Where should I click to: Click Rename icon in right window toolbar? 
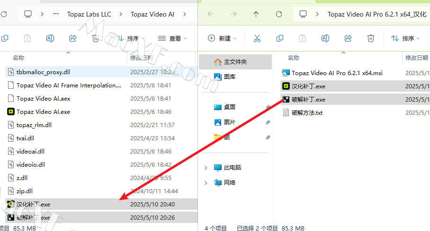point(325,38)
